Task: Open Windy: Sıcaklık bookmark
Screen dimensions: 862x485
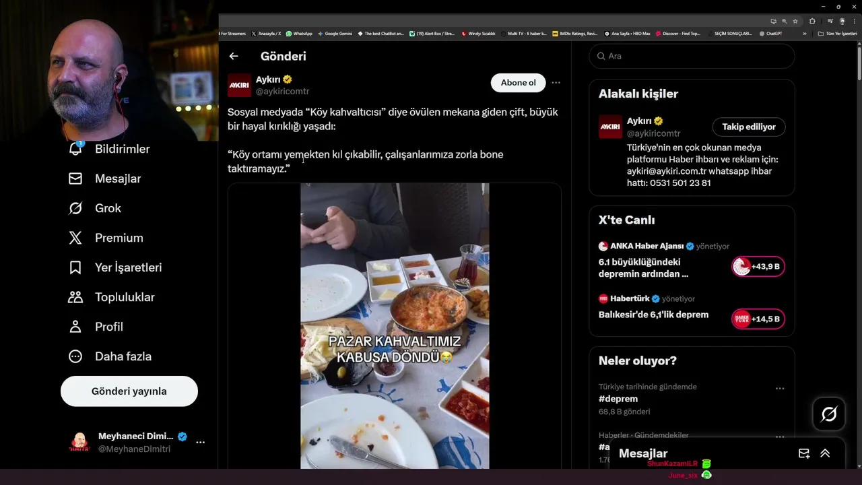Action: 478,33
